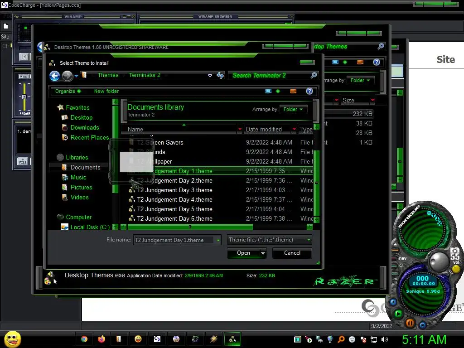Skip to next track in Sonique
This screenshot has height=348, width=464.
click(423, 325)
